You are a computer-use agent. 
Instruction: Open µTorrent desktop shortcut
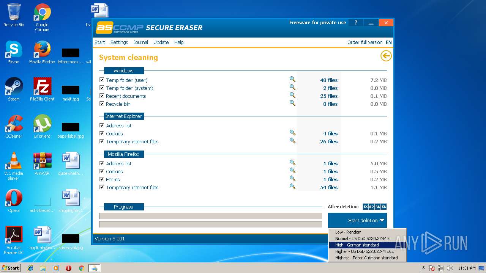pos(42,127)
